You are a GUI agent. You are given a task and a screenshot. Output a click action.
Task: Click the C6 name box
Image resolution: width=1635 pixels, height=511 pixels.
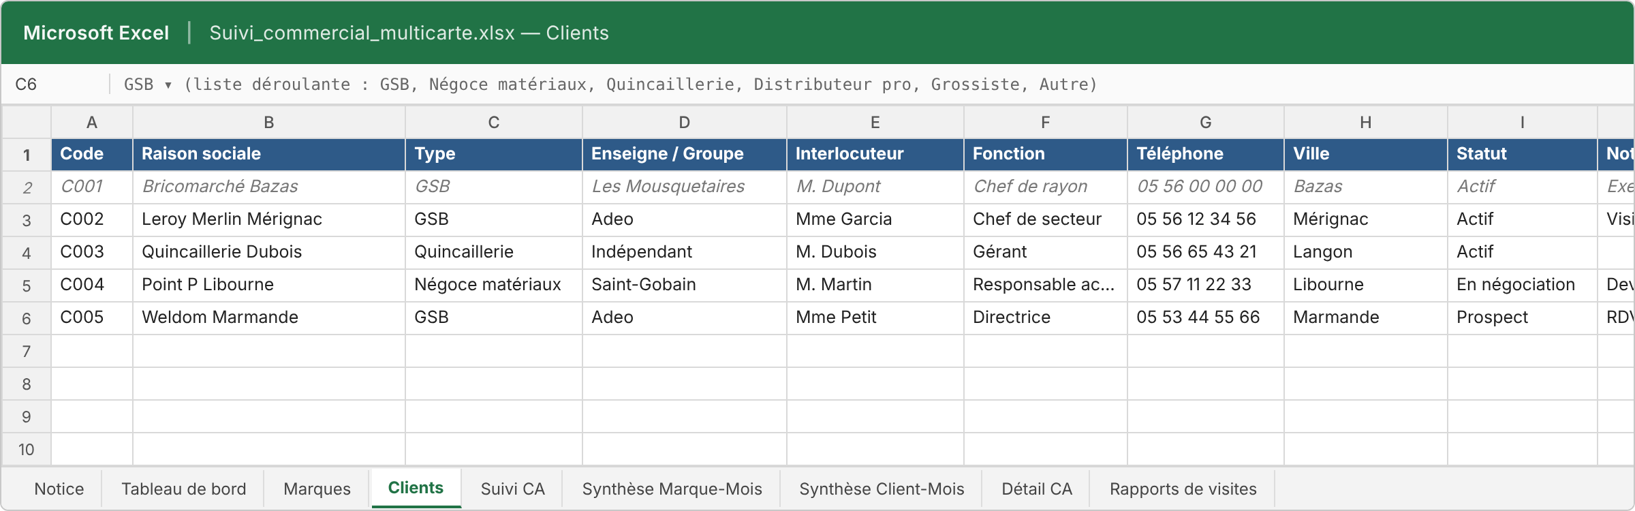[56, 84]
